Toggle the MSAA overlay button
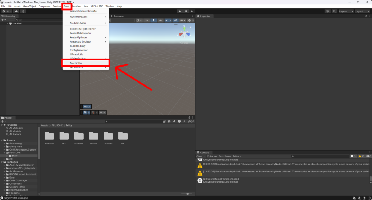Viewport: 372px width, 200px height. point(87,107)
